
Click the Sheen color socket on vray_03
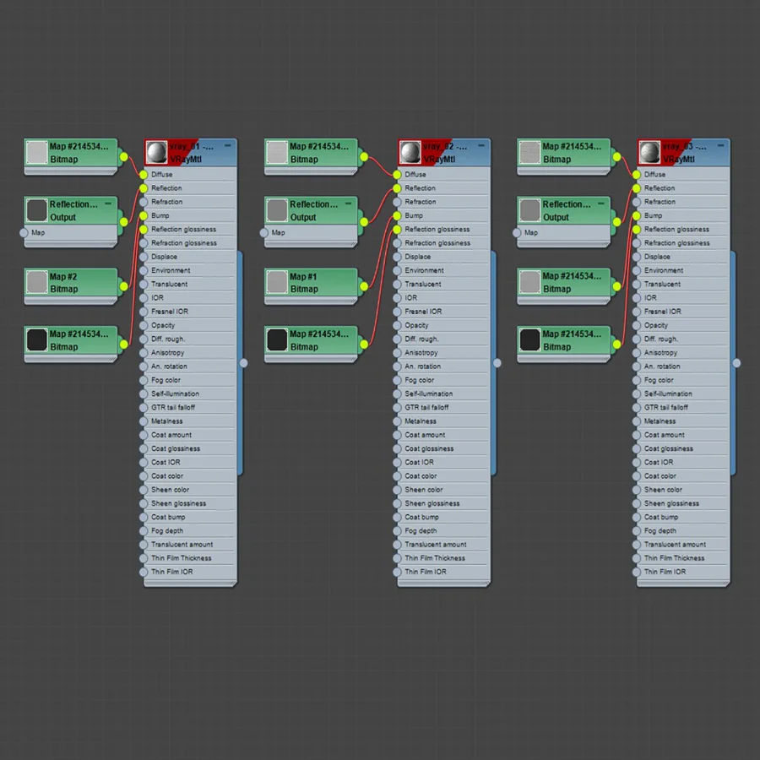(637, 490)
